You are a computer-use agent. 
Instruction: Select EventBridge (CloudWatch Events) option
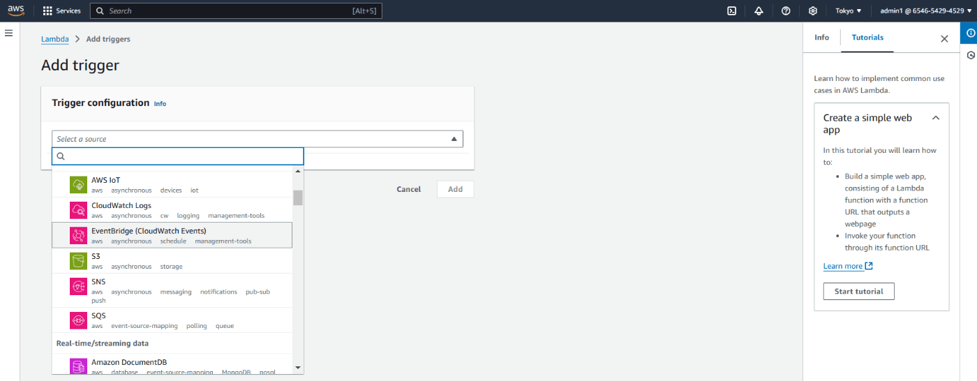coord(172,235)
